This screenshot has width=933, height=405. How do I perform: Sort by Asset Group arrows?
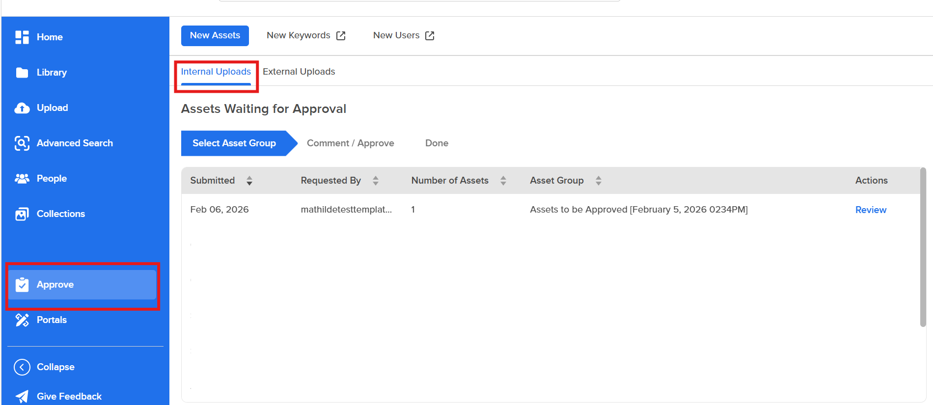coord(599,181)
